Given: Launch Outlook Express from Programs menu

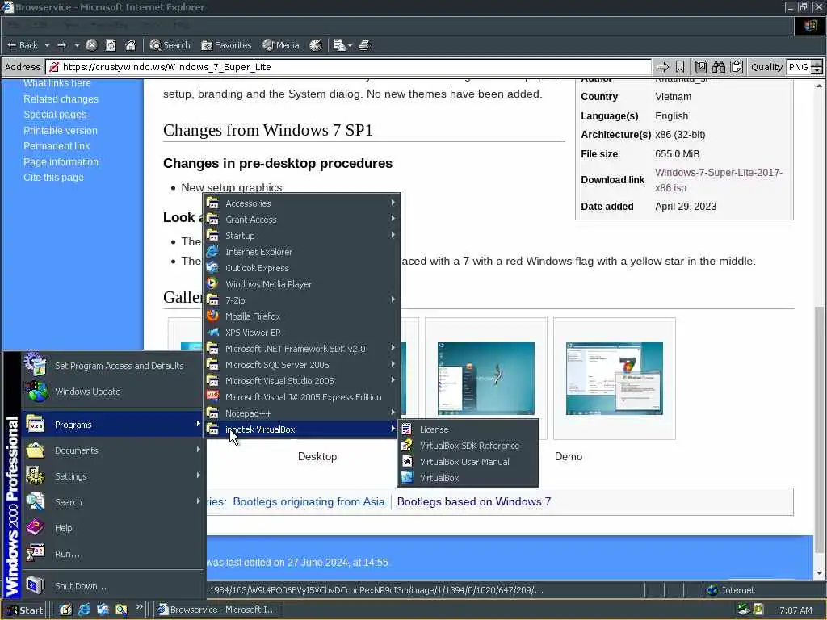Looking at the screenshot, I should 302,268.
